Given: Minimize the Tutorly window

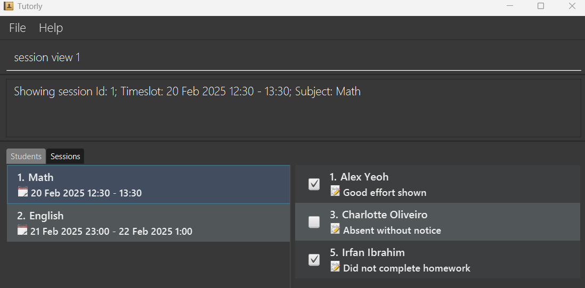Looking at the screenshot, I should 509,6.
